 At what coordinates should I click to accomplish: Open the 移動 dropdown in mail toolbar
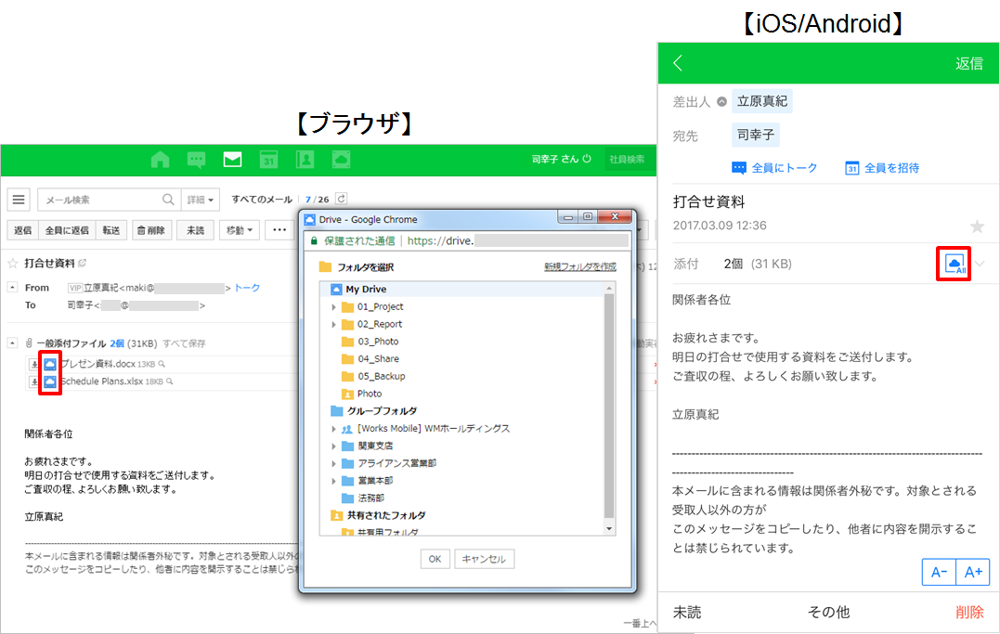coord(240,229)
